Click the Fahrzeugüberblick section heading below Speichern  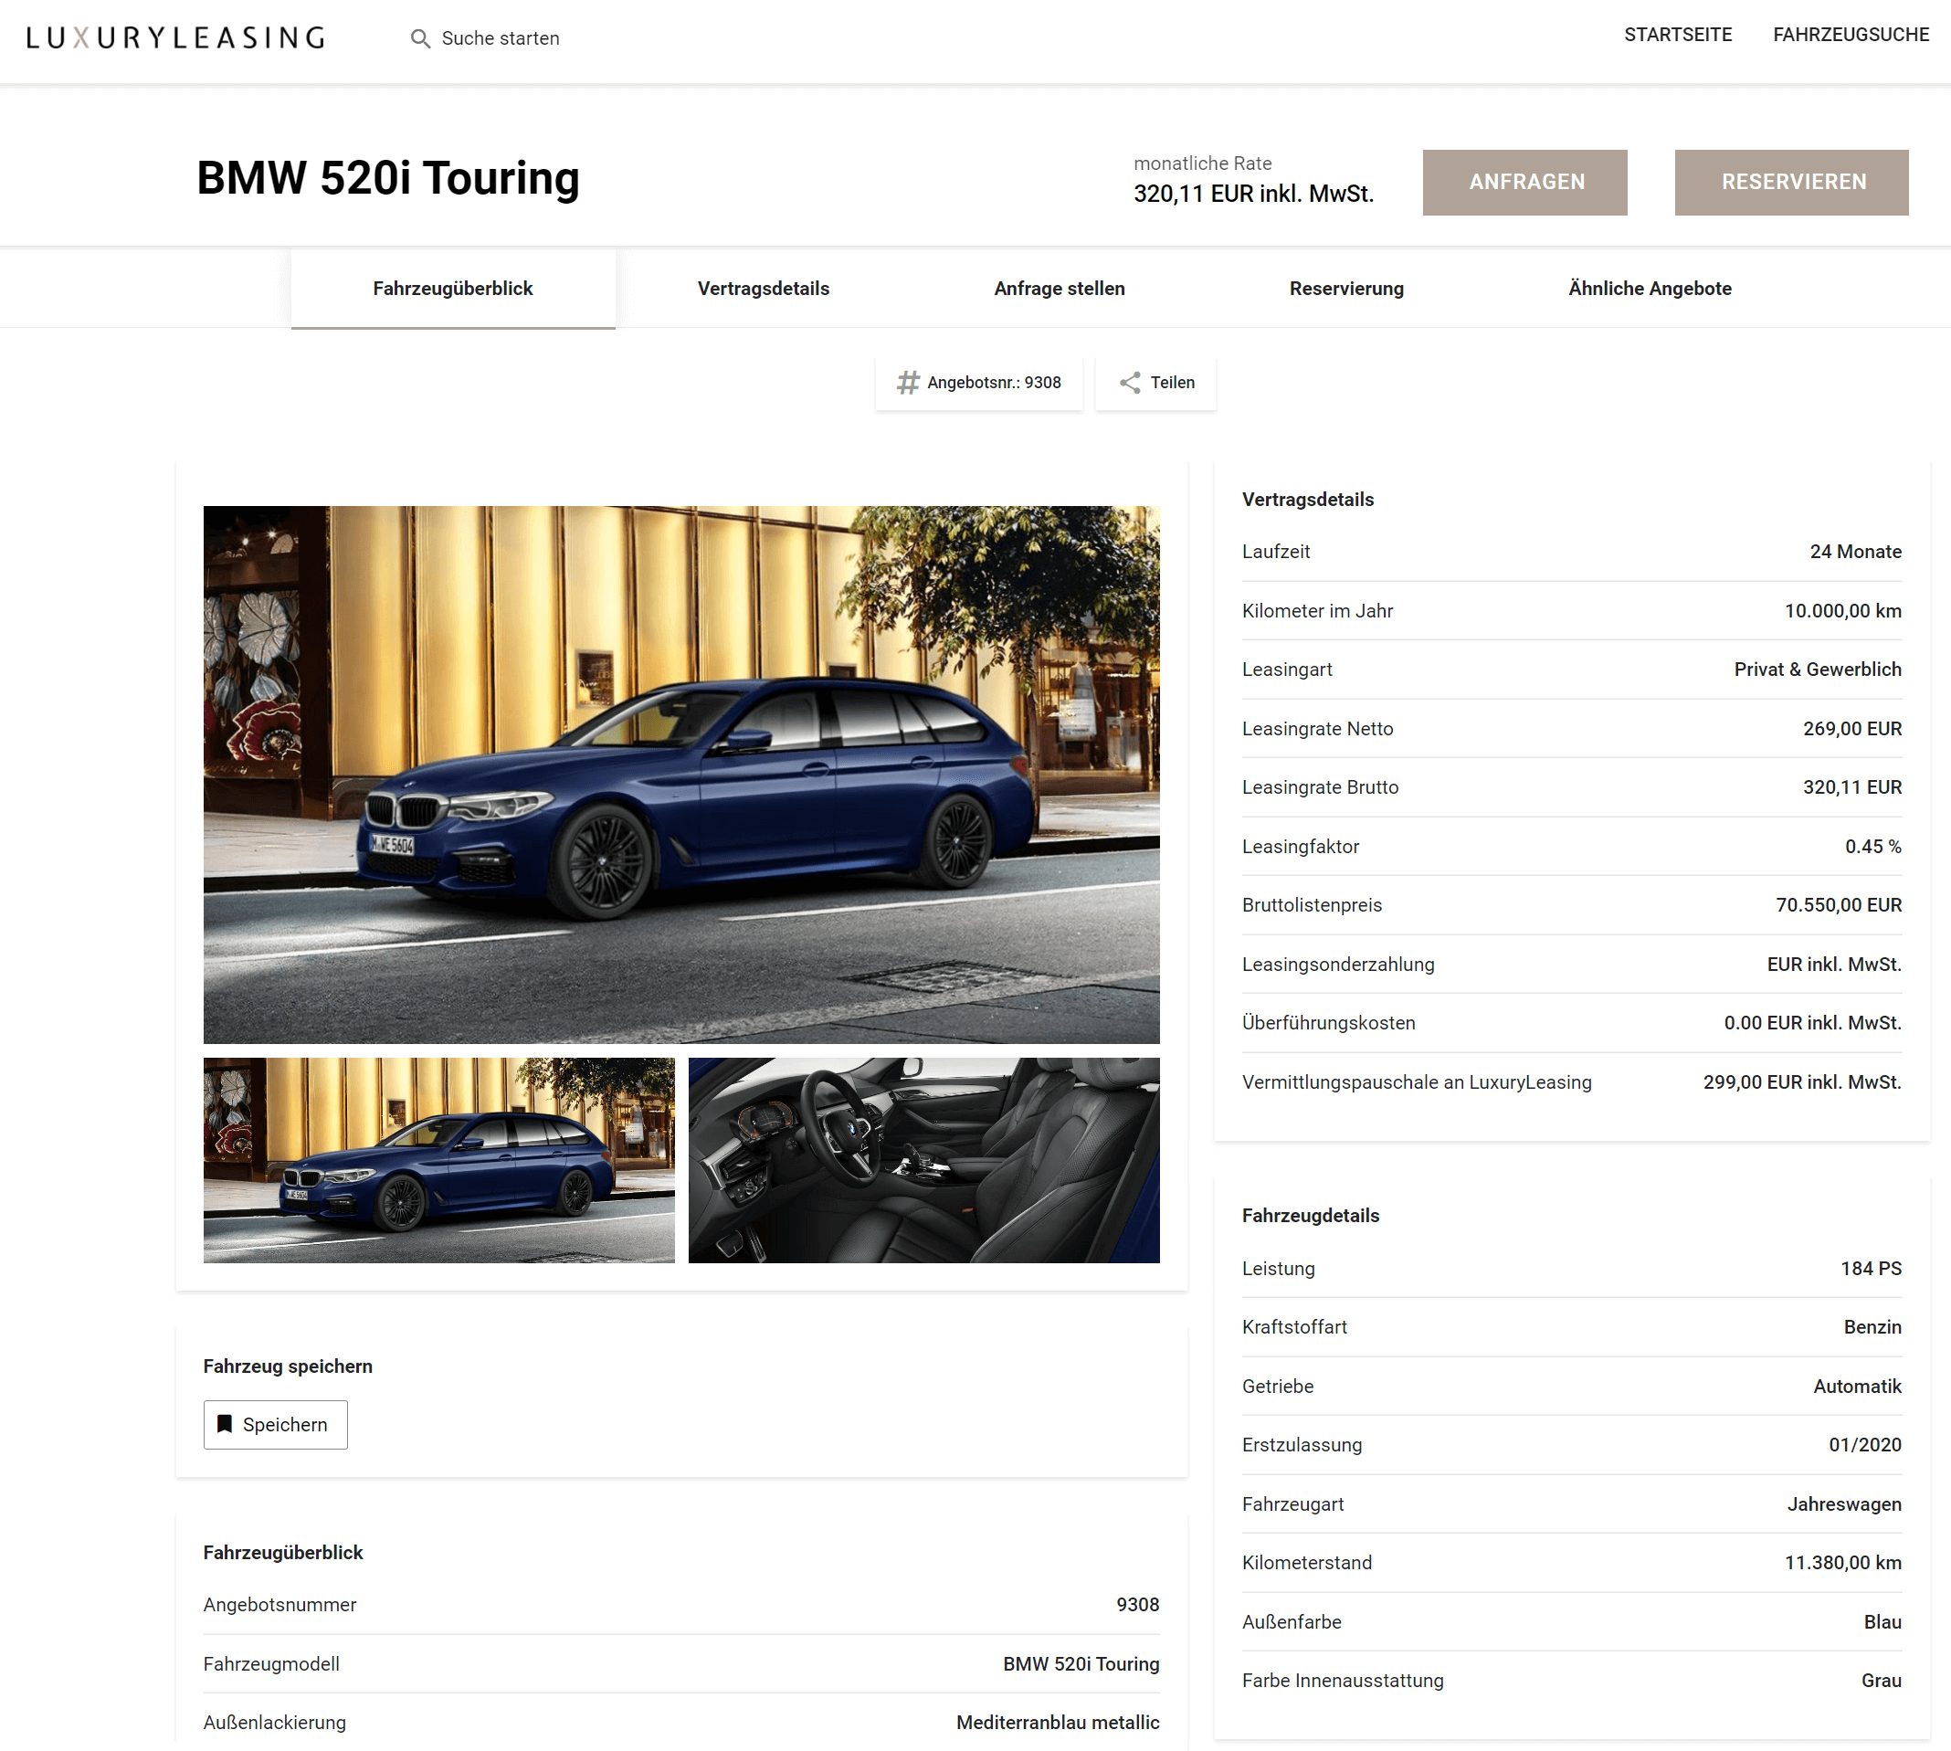click(283, 1553)
